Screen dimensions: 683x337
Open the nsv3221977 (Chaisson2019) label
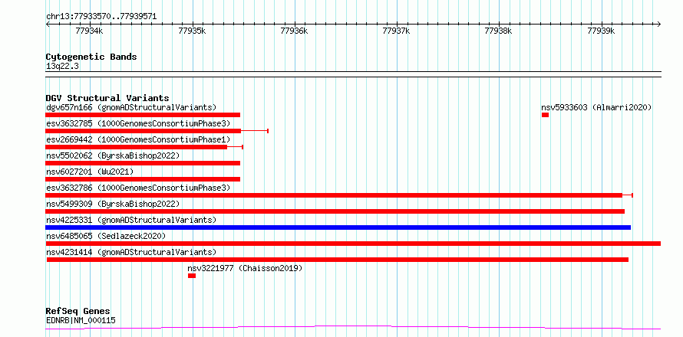point(245,268)
